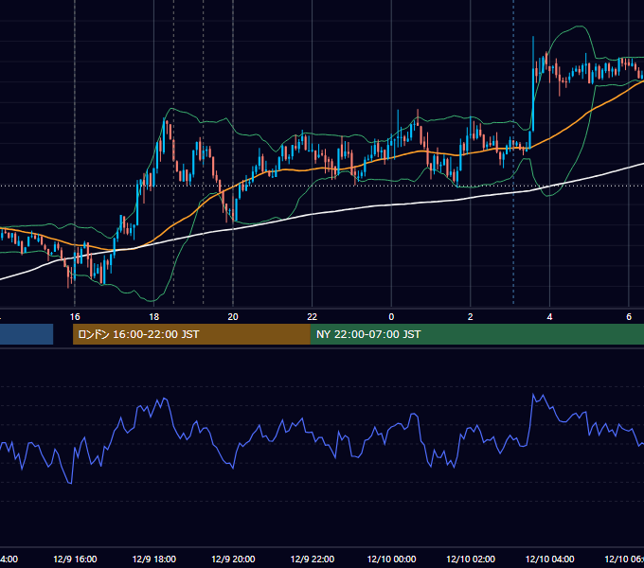Click the '6' hour label on price chart axis

point(629,317)
